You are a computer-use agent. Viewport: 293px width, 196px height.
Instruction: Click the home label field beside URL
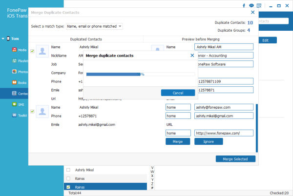point(178,133)
